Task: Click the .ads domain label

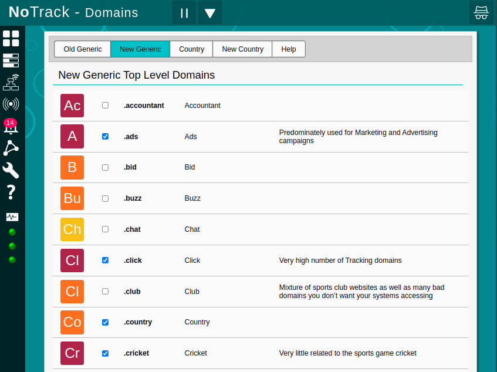Action: (131, 137)
